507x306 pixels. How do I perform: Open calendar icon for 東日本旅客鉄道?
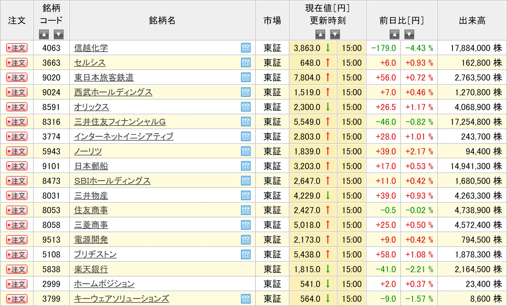point(246,77)
